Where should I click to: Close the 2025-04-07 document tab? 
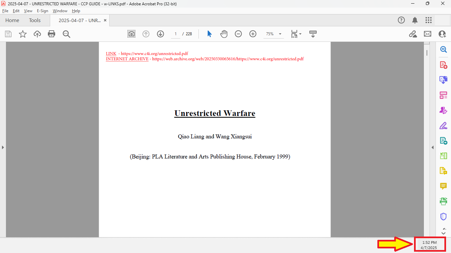tap(105, 20)
